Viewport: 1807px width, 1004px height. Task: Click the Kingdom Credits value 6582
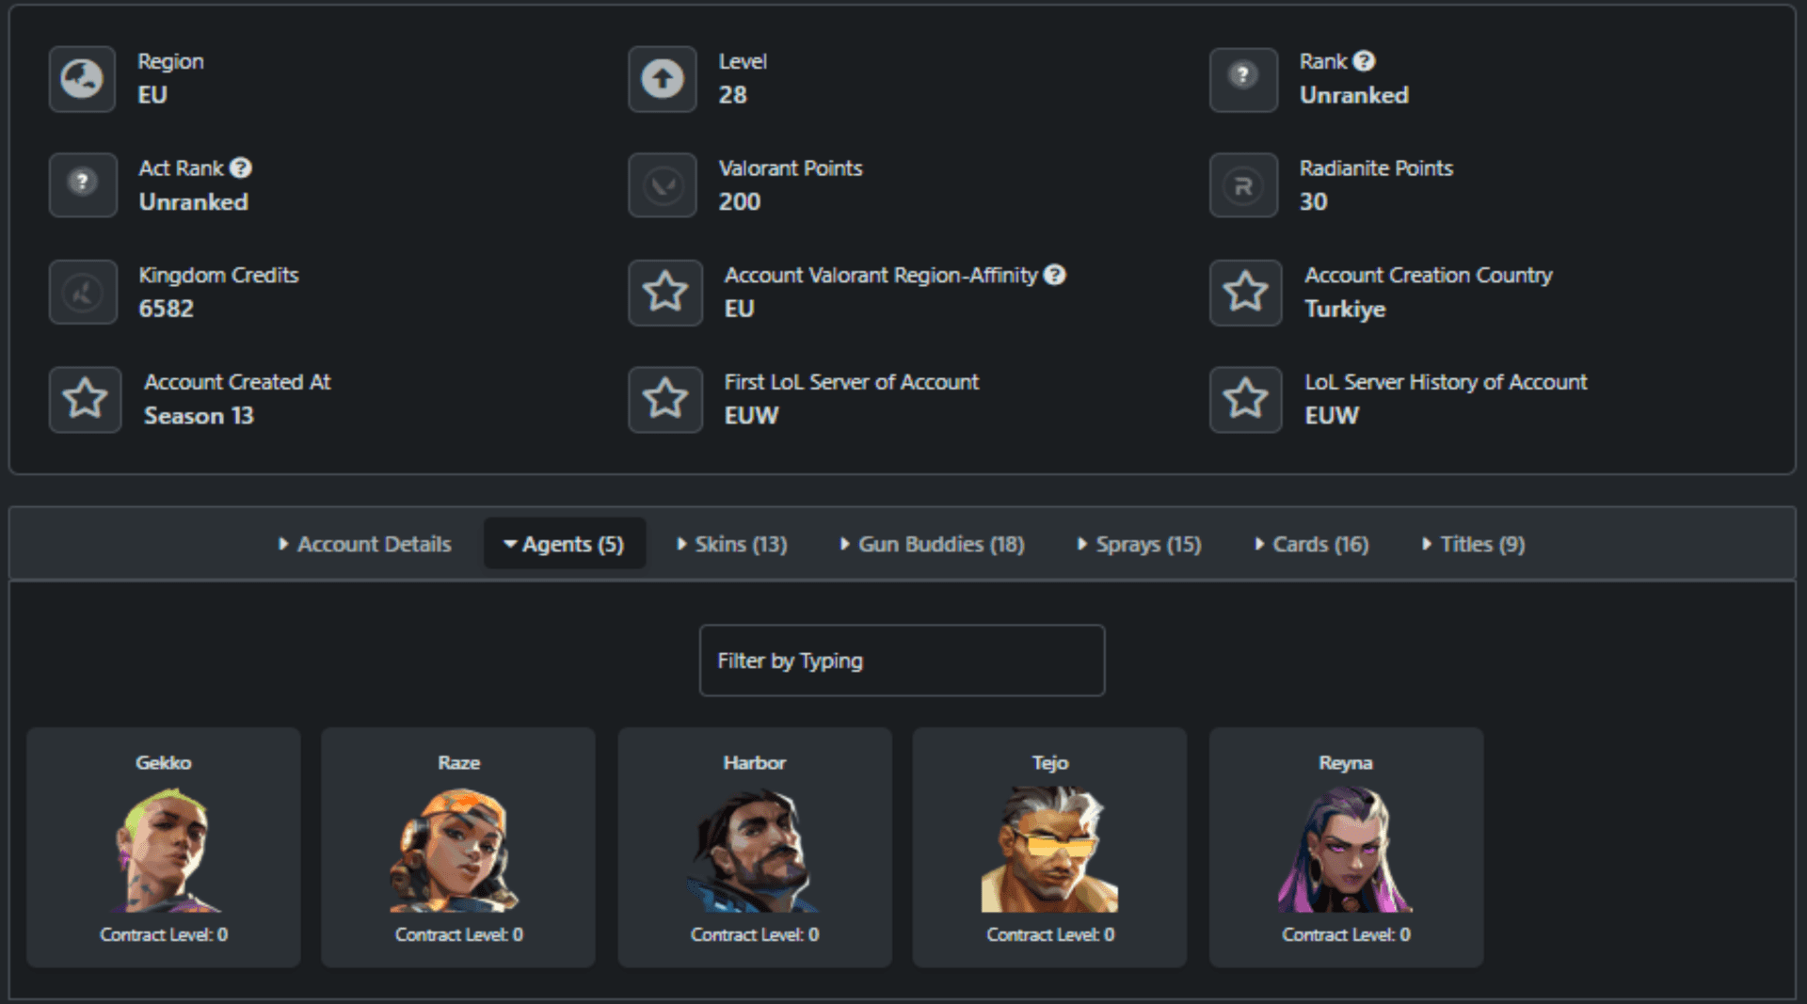[167, 309]
